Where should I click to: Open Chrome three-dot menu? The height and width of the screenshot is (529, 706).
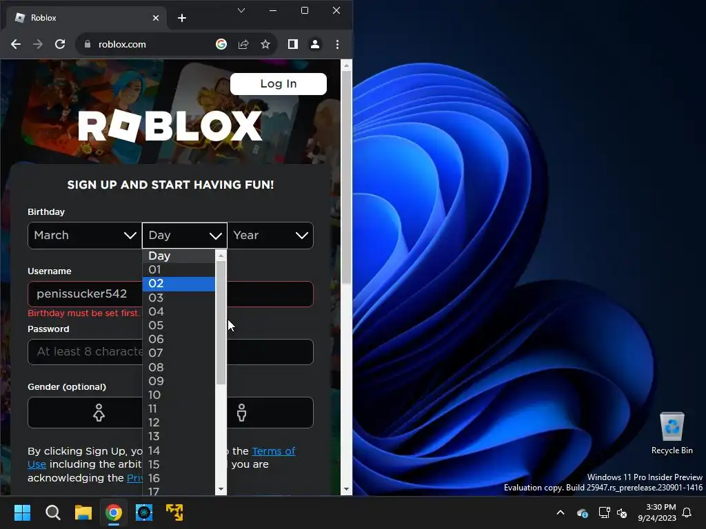[337, 44]
